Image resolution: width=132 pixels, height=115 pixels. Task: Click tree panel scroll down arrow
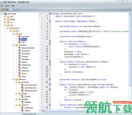coord(40,110)
